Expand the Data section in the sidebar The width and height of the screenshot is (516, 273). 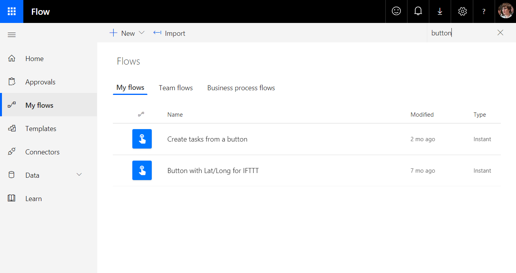[x=79, y=175]
